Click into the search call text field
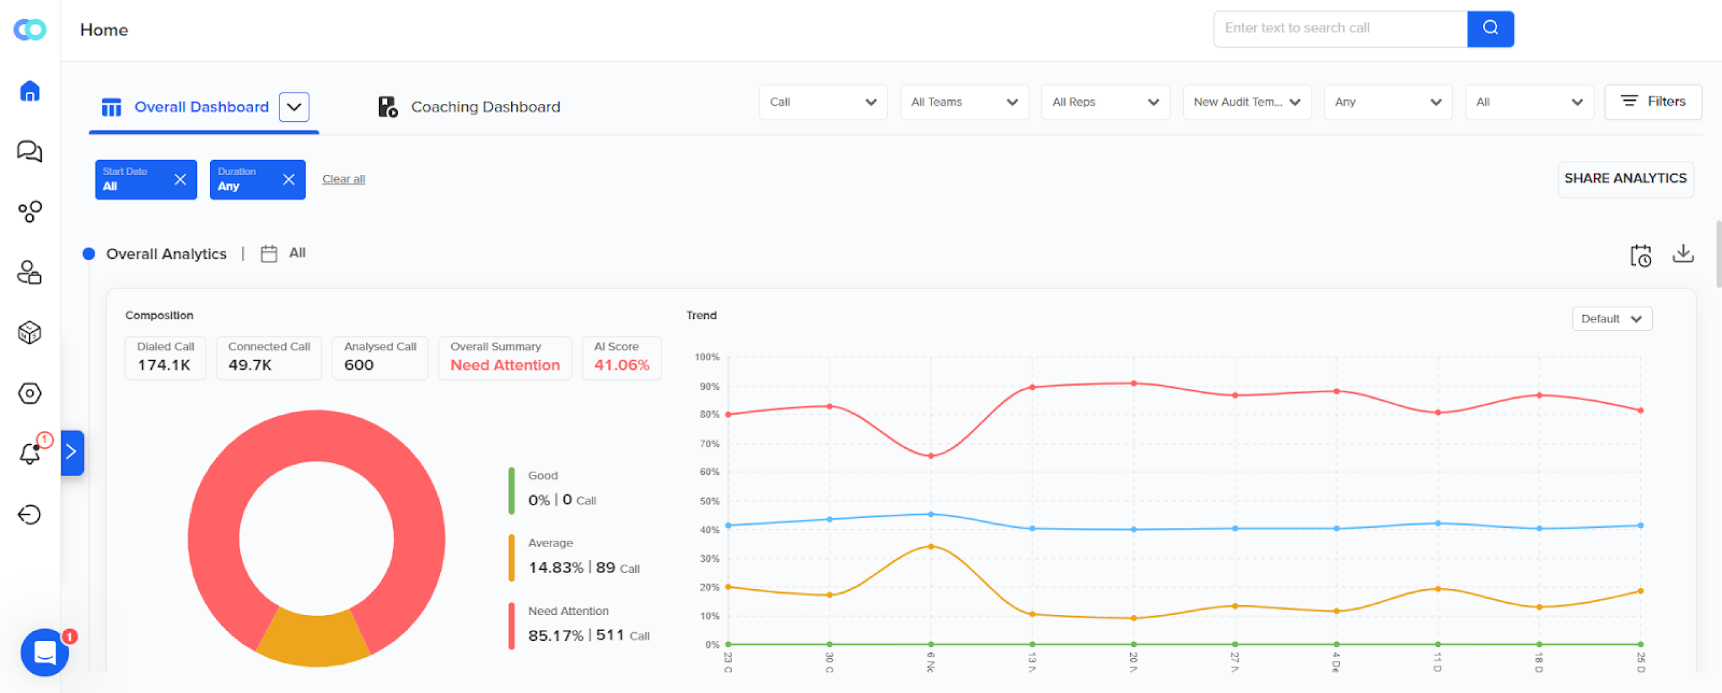 coord(1341,29)
